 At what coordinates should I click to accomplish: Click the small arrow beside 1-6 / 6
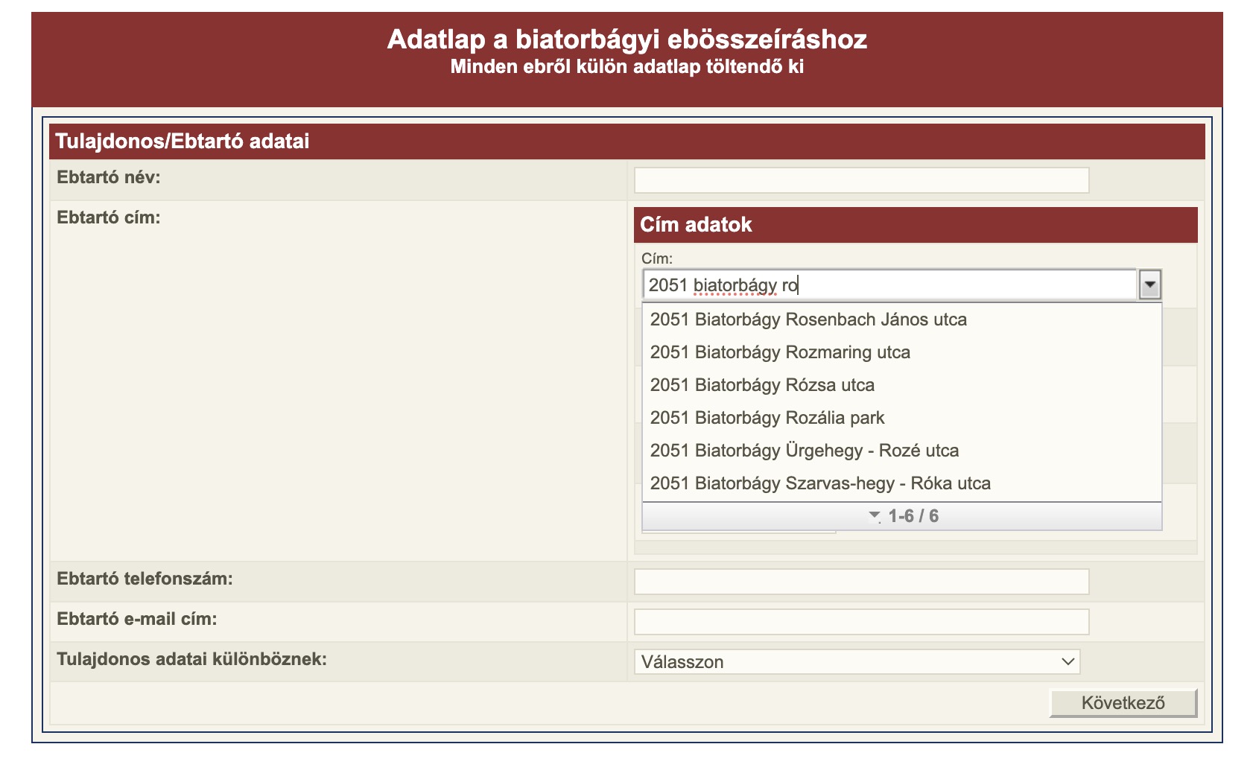coord(875,516)
